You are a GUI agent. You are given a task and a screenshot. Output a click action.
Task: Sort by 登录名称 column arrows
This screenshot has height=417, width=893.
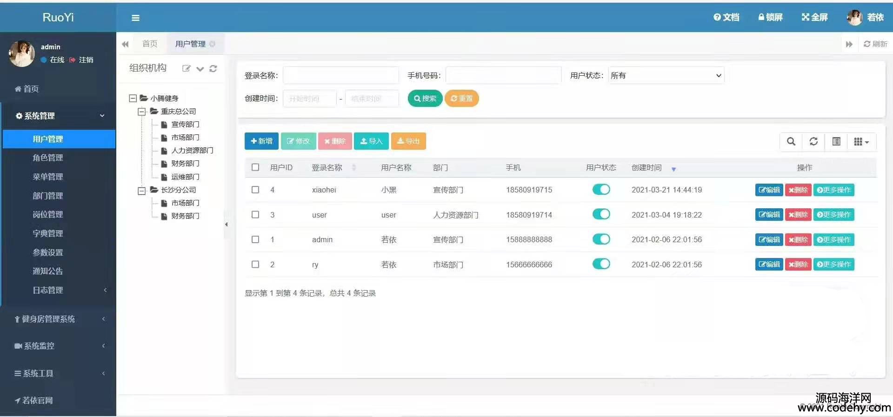click(354, 167)
